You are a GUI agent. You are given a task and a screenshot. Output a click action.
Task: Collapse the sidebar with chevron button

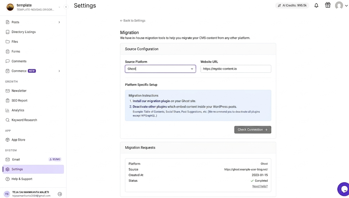(x=66, y=7)
